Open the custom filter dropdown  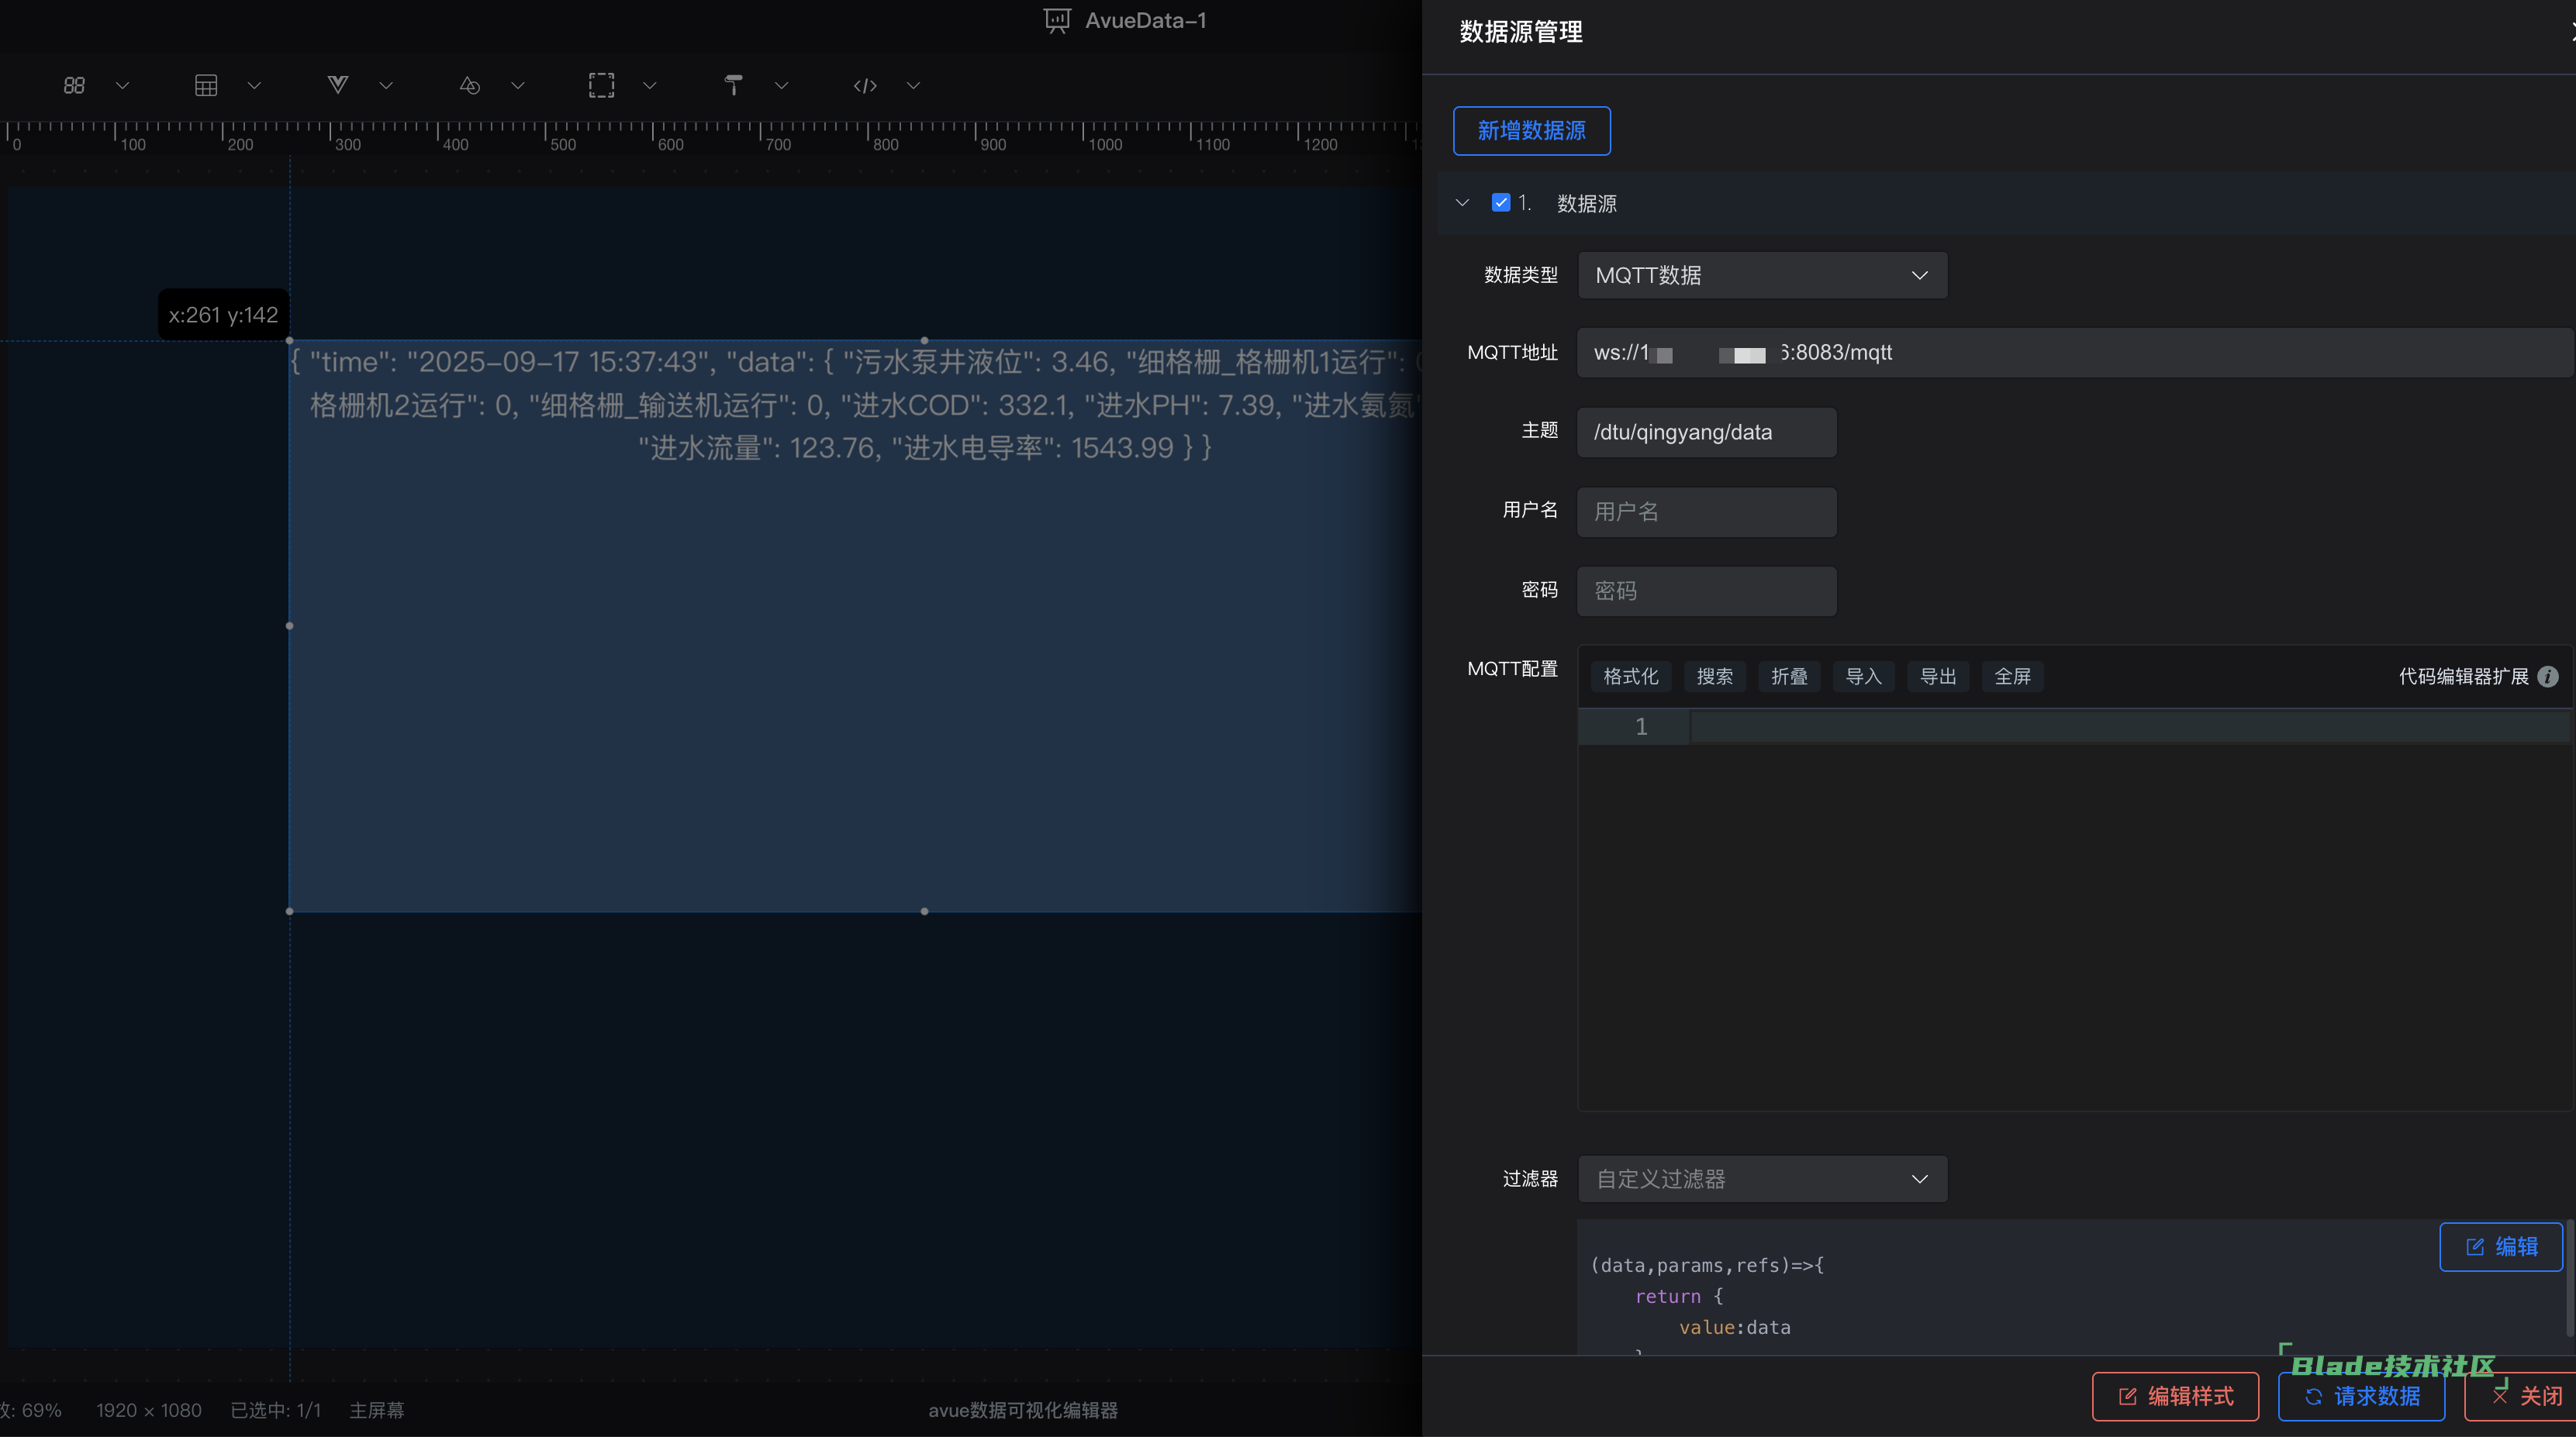(1762, 1179)
